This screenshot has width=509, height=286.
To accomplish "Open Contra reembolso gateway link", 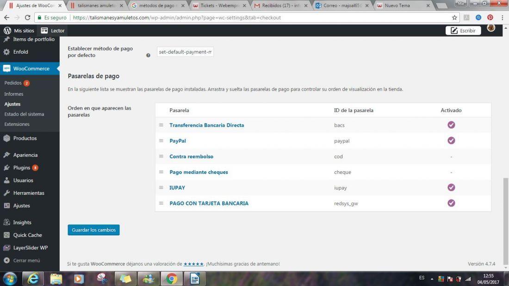I will point(191,156).
